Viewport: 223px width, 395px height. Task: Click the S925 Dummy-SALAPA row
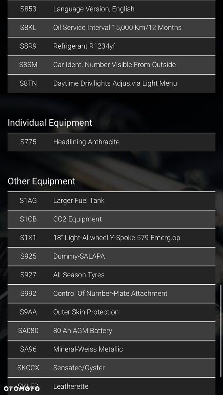point(111,257)
